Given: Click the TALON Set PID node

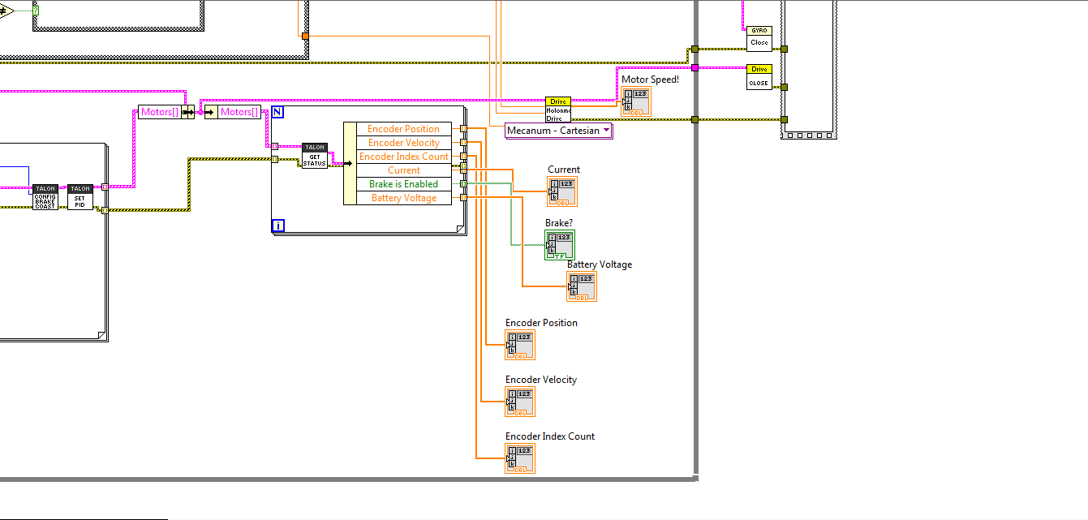Looking at the screenshot, I should click(x=80, y=195).
